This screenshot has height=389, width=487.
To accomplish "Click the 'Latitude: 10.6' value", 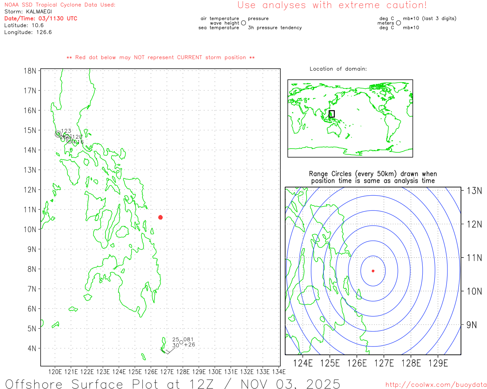I will click(x=24, y=25).
